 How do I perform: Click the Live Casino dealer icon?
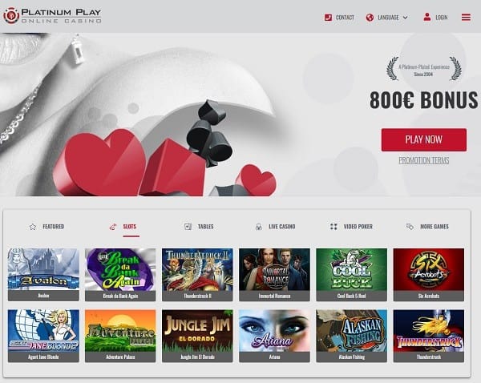pos(259,227)
